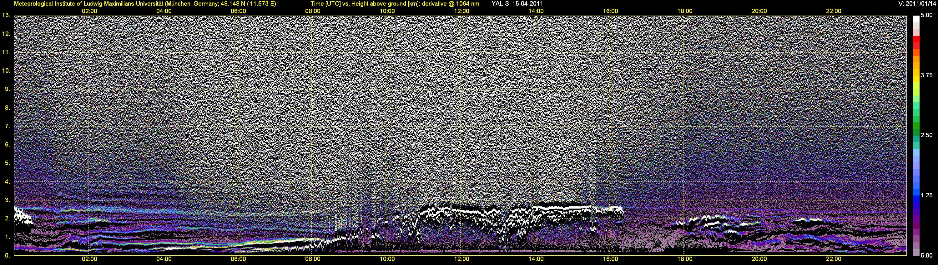This screenshot has height=265, width=938.
Task: Click 10:00 on the lower time axis
Action: point(387,259)
